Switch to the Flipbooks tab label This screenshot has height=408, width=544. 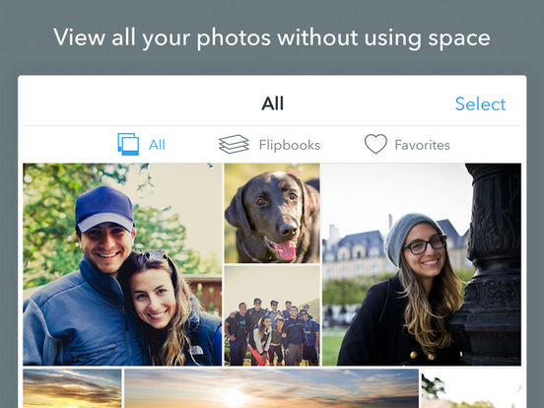point(290,145)
